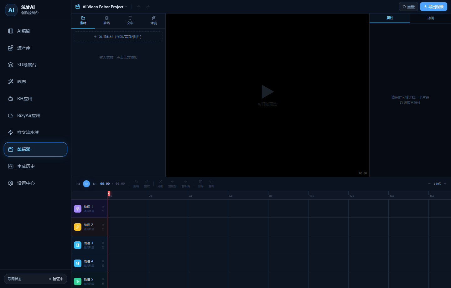Select the 动画 animation tab
The image size is (451, 288).
click(431, 18)
